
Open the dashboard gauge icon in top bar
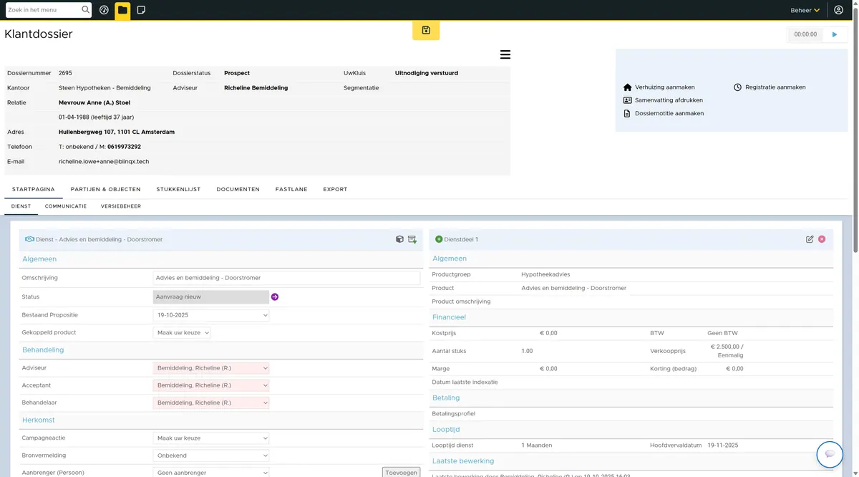click(x=104, y=10)
